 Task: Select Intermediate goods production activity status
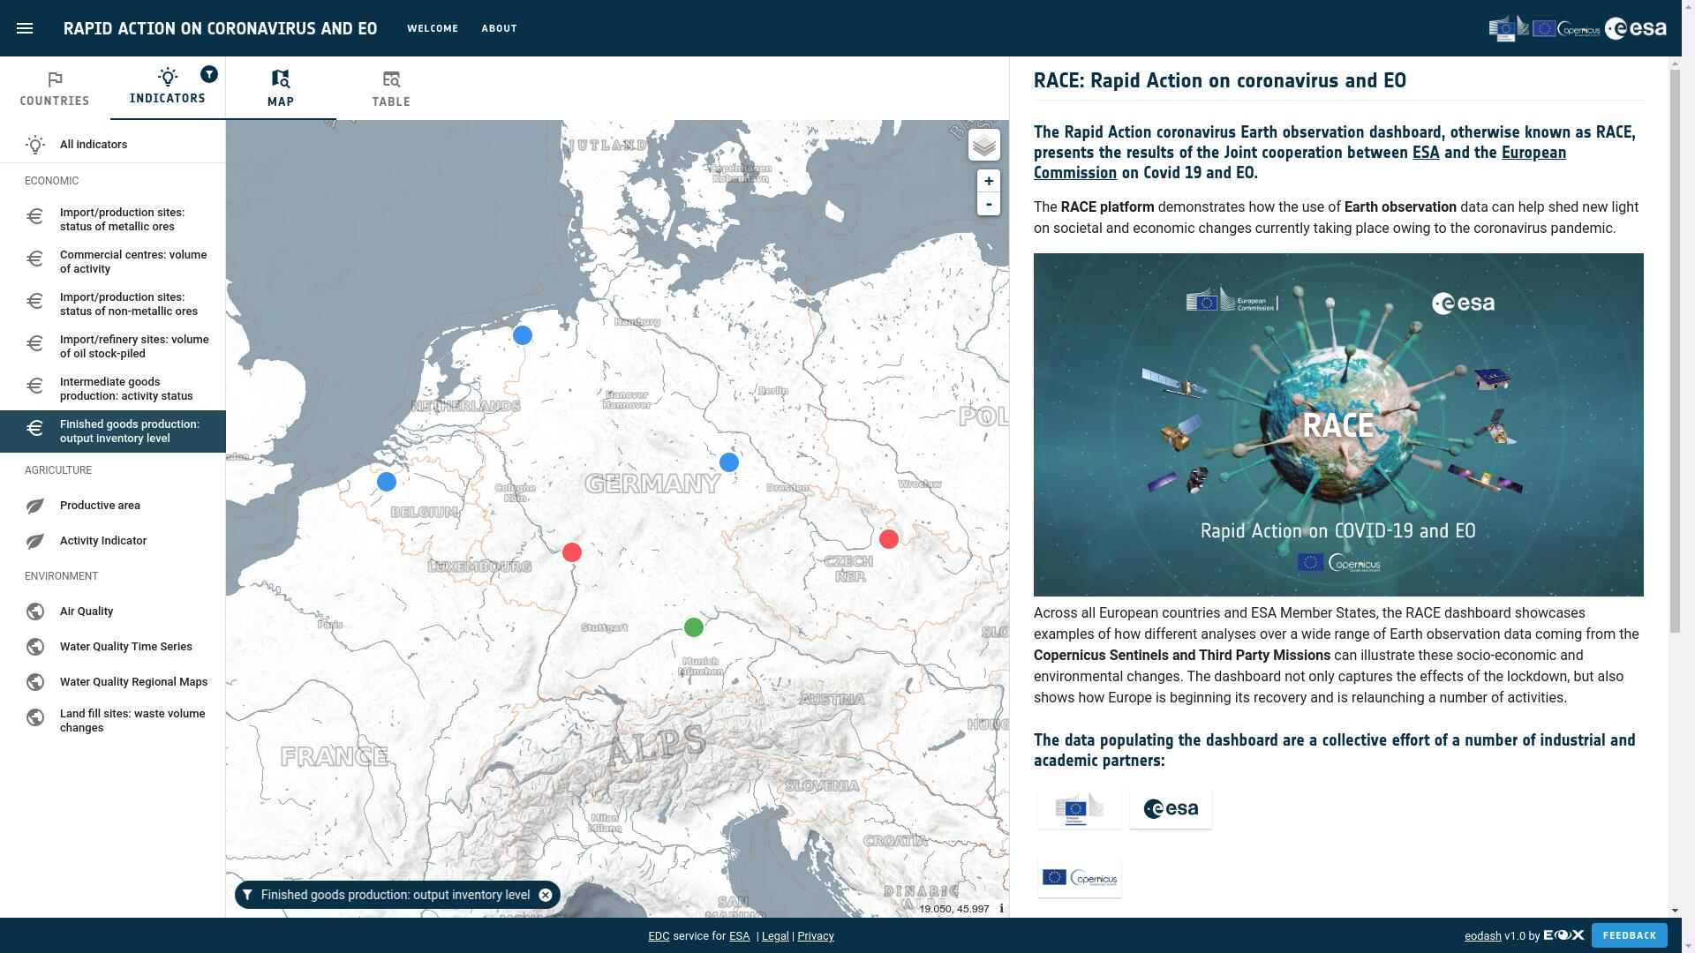[113, 389]
